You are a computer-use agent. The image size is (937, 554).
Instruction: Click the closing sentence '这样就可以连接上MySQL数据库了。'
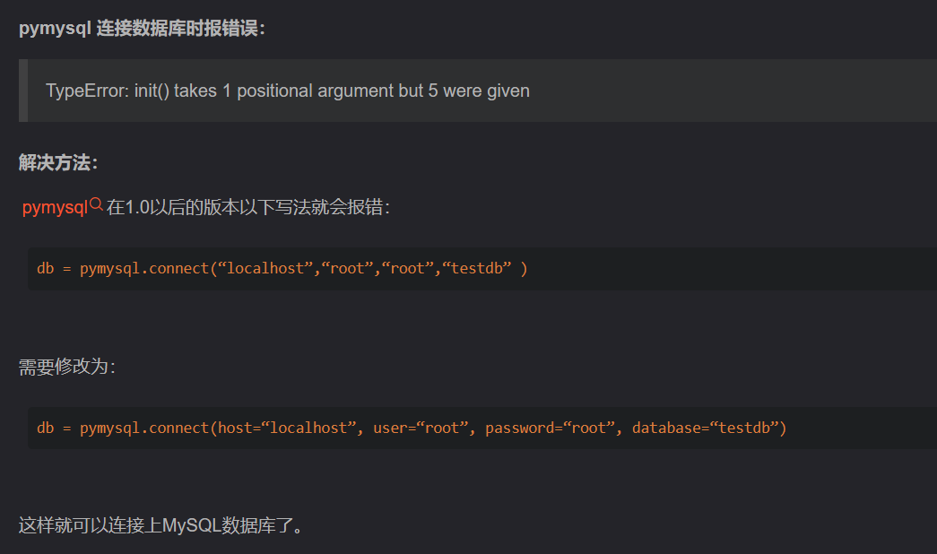pyautogui.click(x=161, y=525)
